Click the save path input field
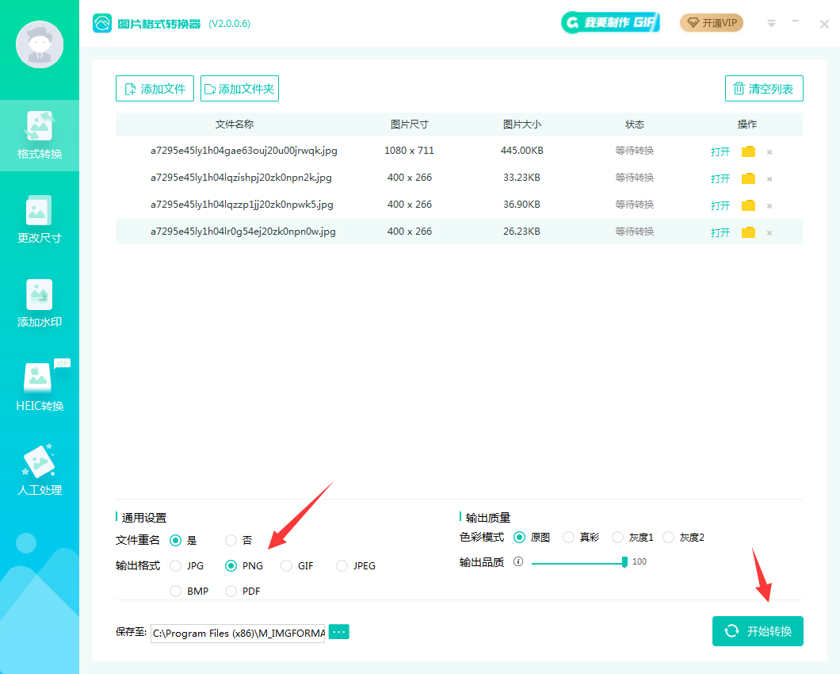 click(x=238, y=634)
